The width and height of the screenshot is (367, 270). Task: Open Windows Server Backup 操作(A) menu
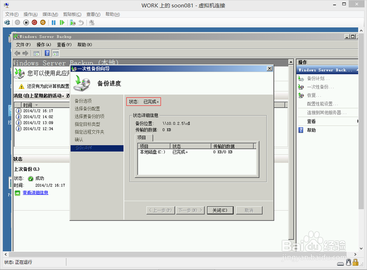tap(44, 45)
